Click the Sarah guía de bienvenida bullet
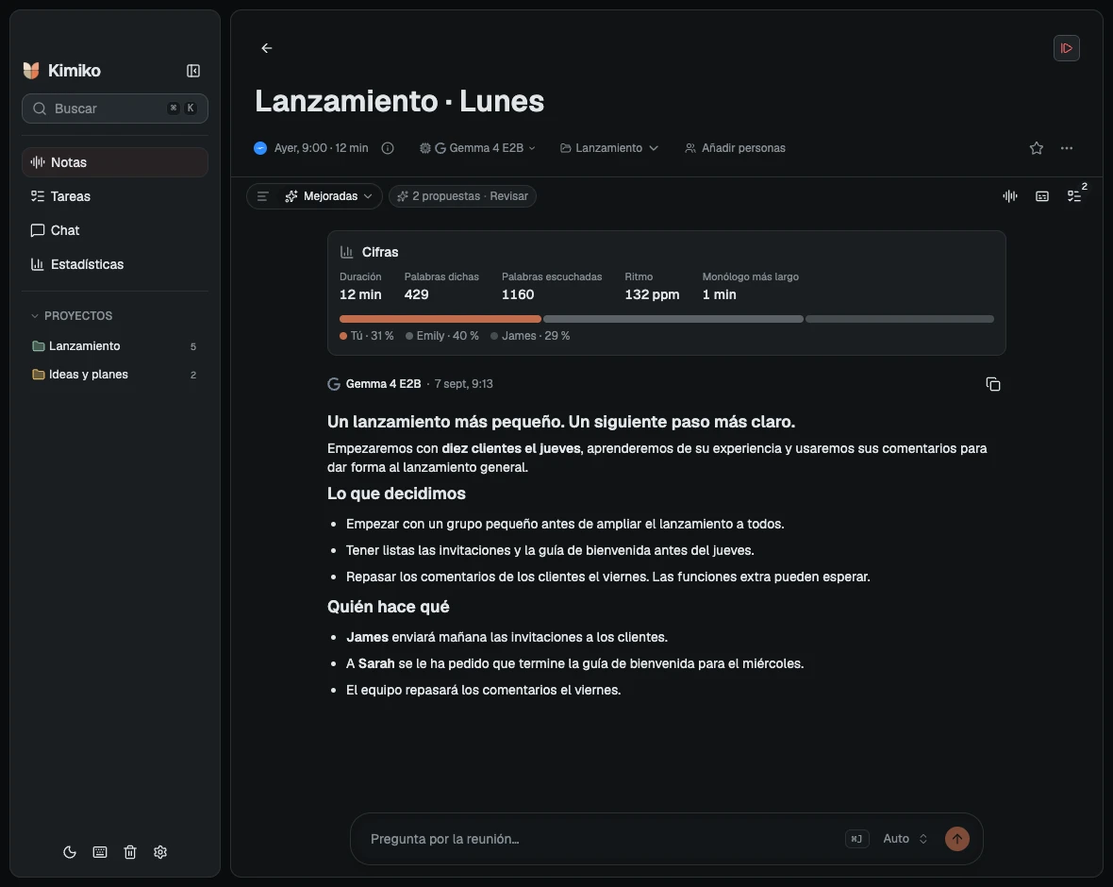 point(575,663)
